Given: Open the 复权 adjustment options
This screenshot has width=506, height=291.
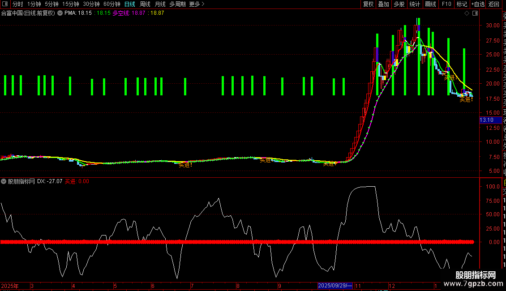Looking at the screenshot, I should (368, 4).
